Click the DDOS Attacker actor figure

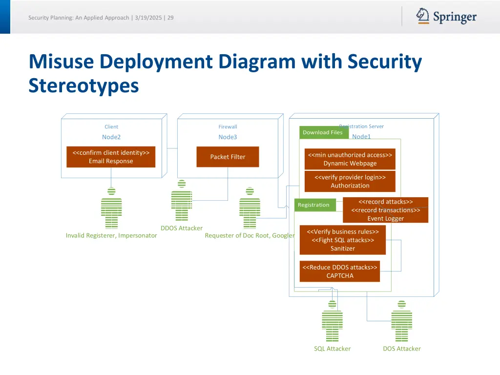tap(182, 201)
